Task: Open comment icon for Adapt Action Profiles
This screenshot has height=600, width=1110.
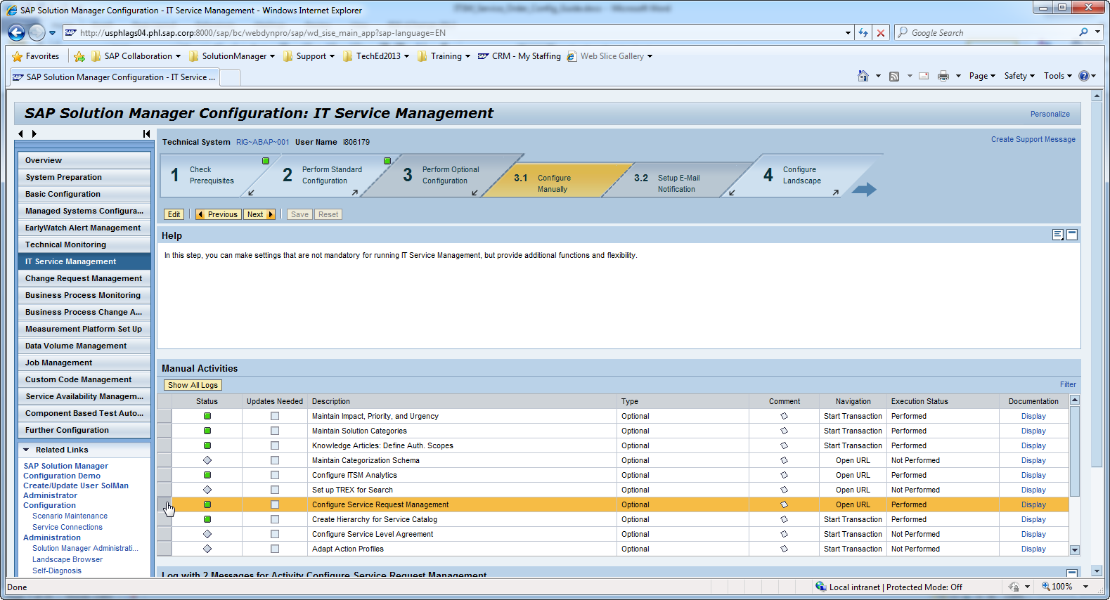Action: pos(784,549)
